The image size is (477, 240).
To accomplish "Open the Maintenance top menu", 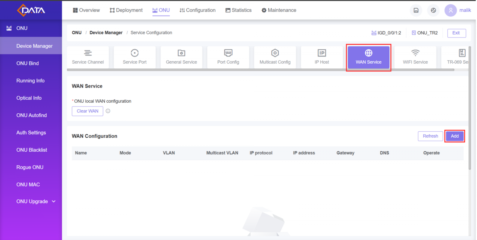I will click(279, 10).
